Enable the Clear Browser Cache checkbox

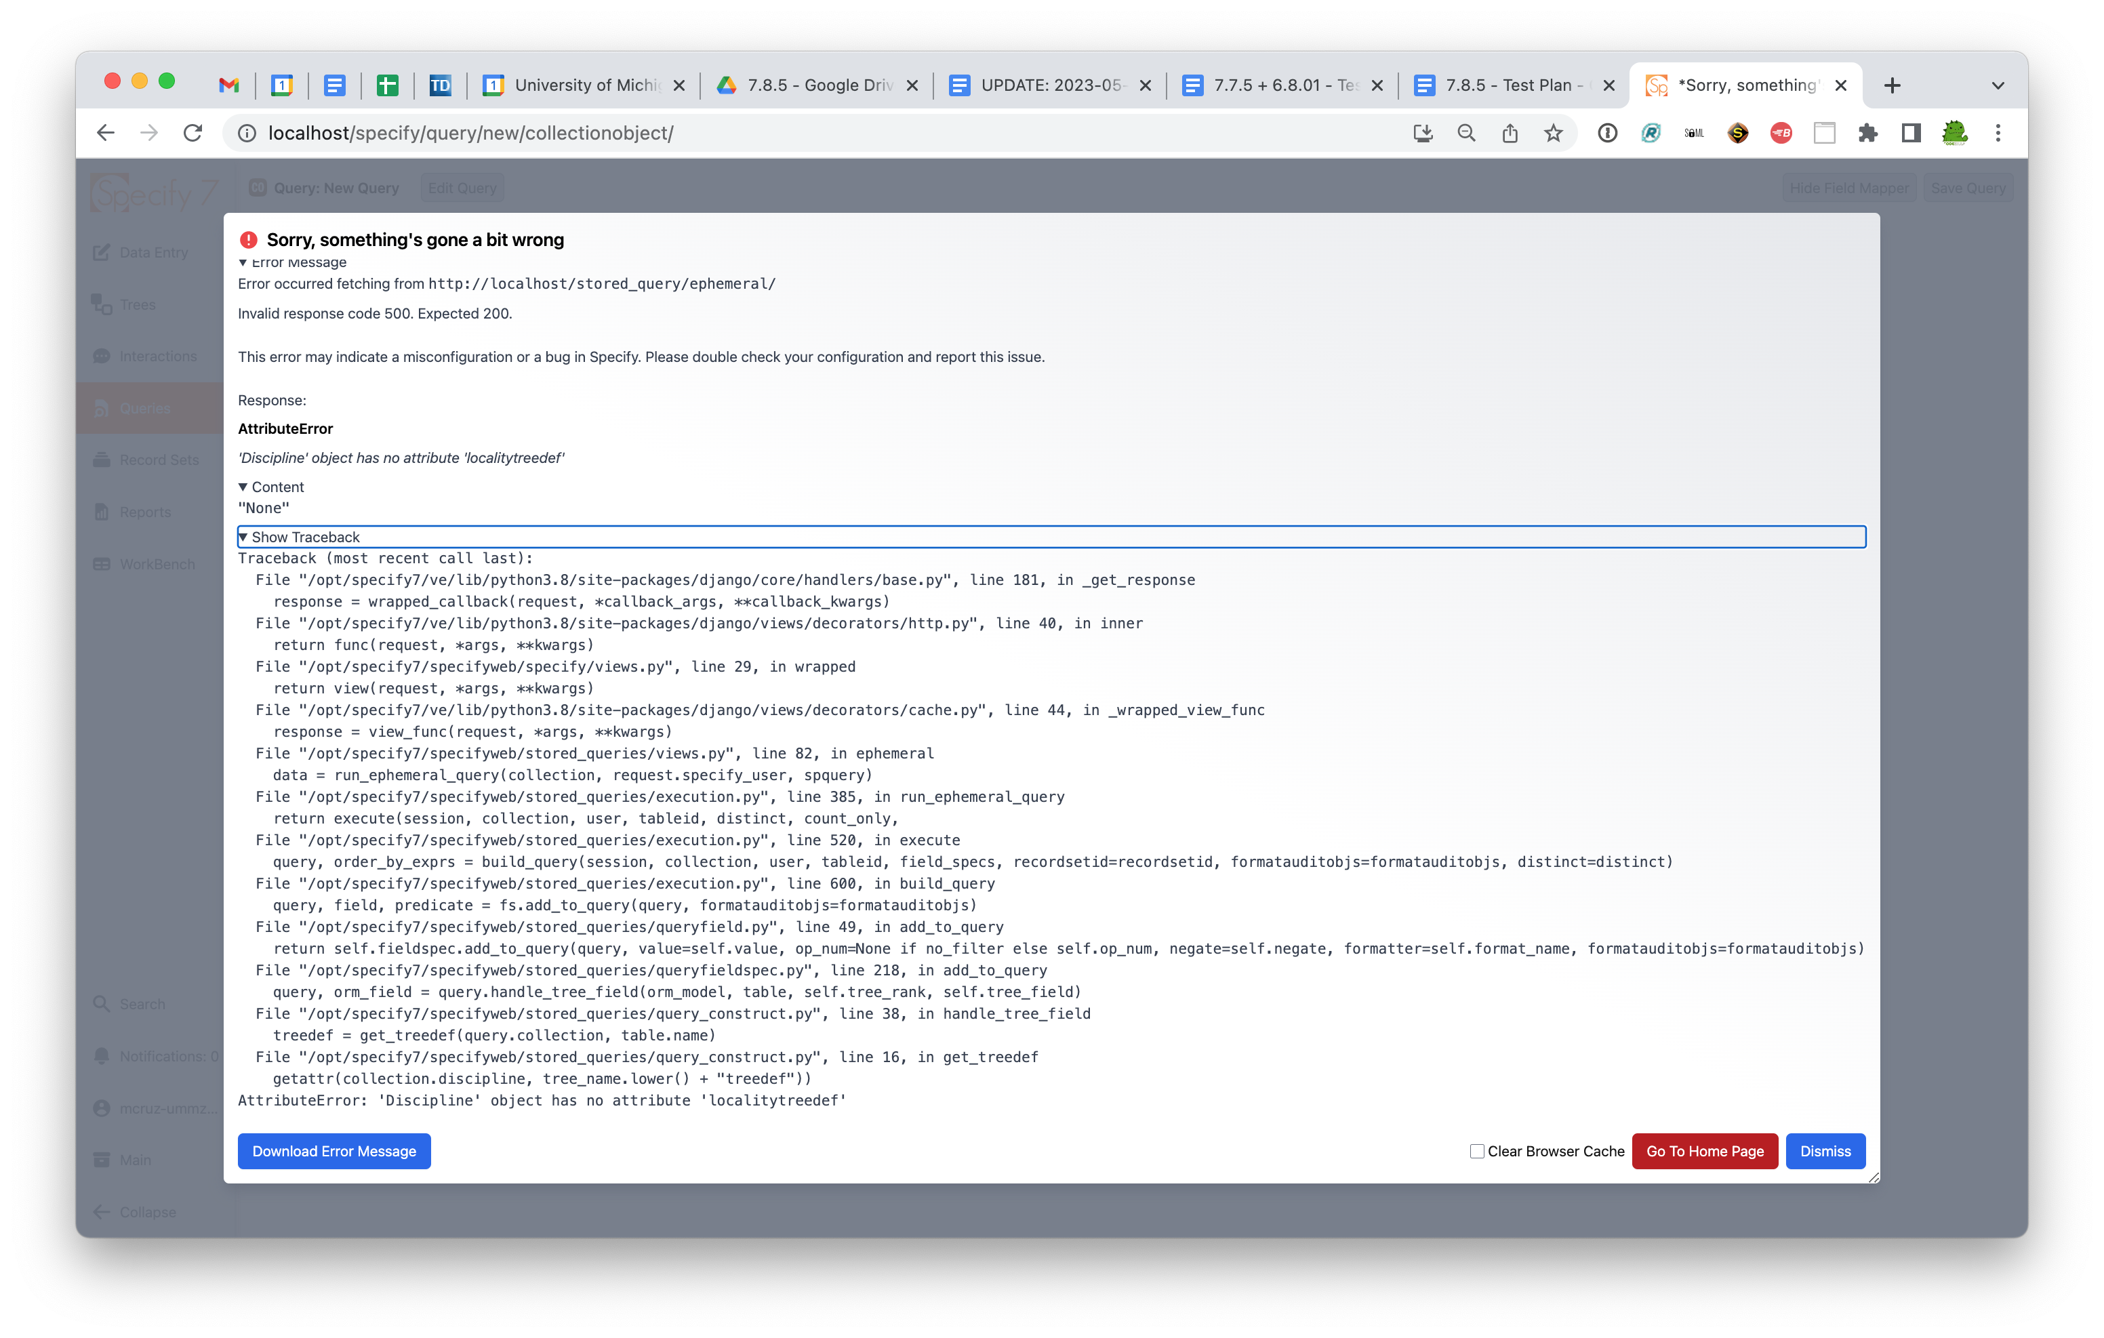click(x=1476, y=1151)
